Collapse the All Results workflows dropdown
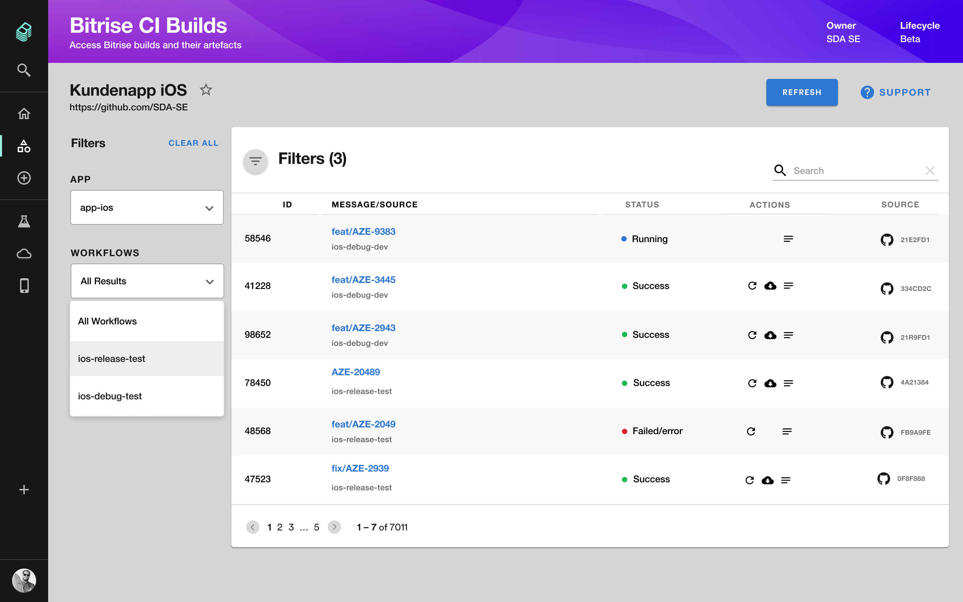The image size is (963, 602). pos(147,281)
